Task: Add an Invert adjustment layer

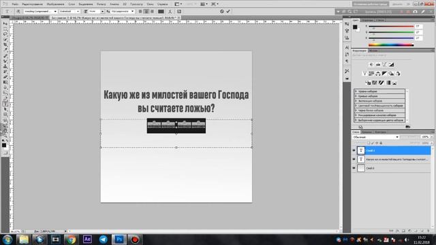Action: coord(368,83)
